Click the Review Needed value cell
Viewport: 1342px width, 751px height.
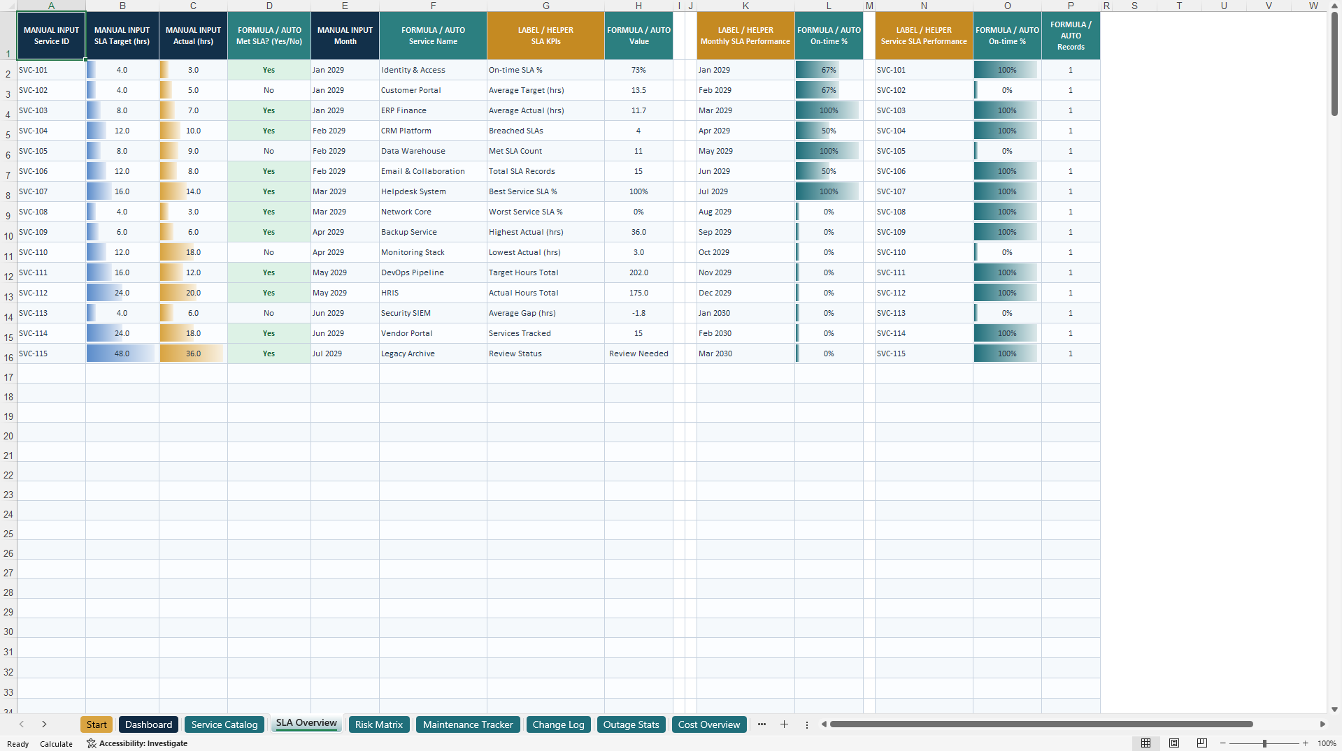pyautogui.click(x=638, y=353)
